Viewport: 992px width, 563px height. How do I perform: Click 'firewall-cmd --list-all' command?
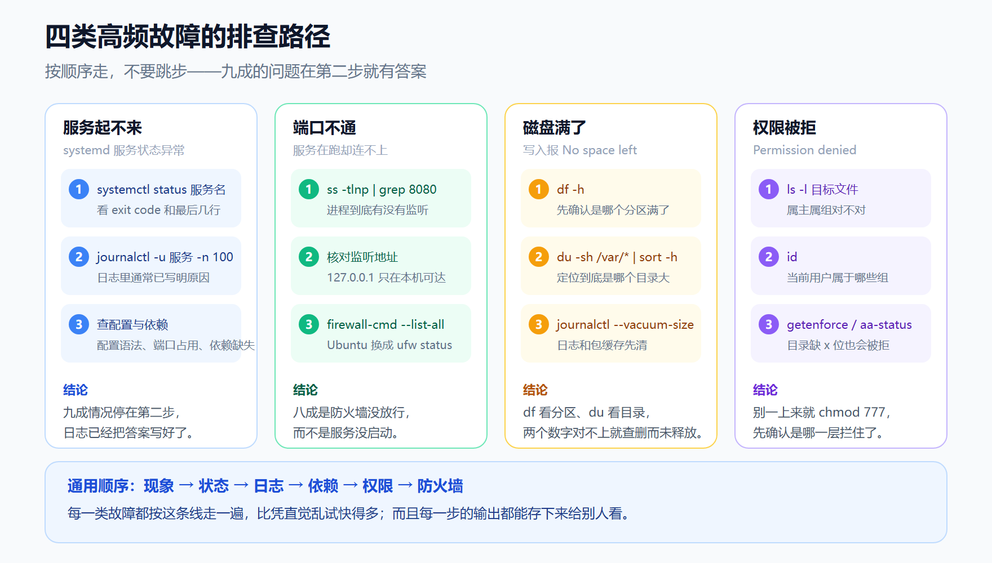(386, 325)
